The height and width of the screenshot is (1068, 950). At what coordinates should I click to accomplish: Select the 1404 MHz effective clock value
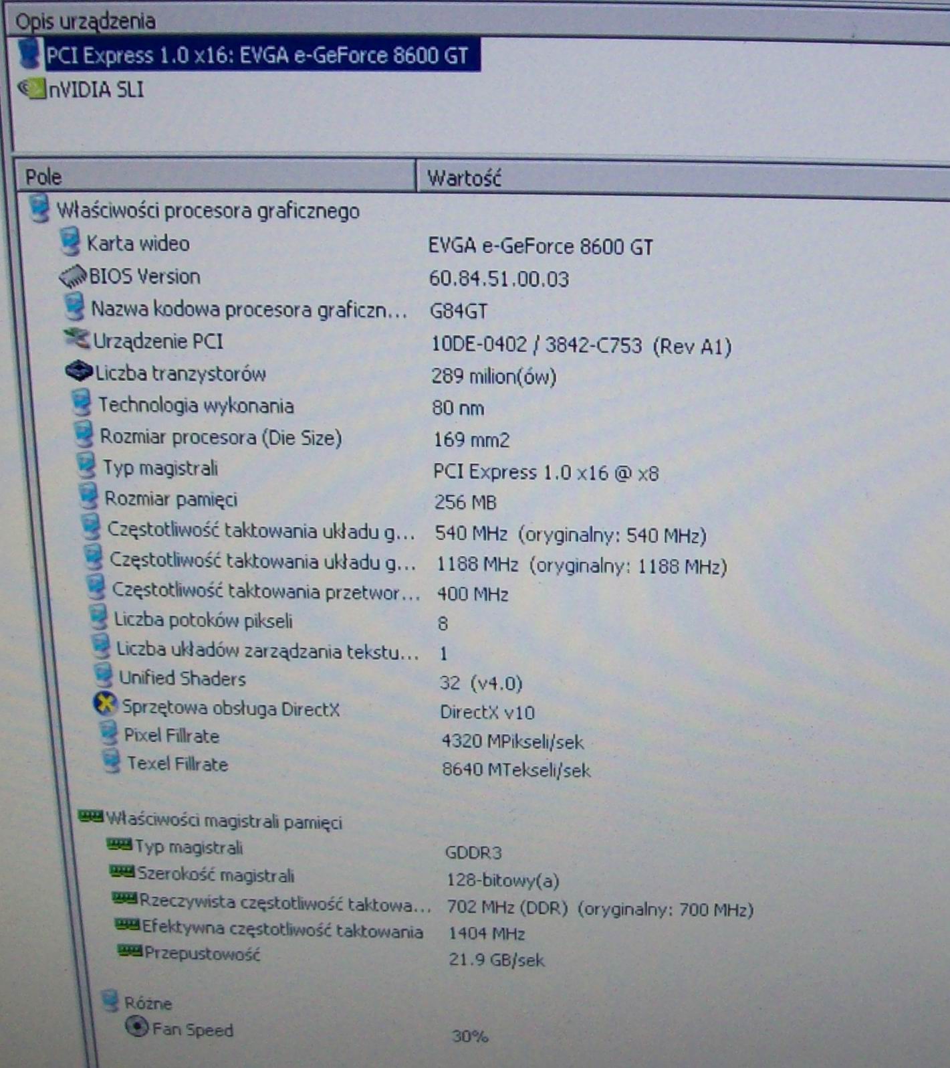coord(487,933)
